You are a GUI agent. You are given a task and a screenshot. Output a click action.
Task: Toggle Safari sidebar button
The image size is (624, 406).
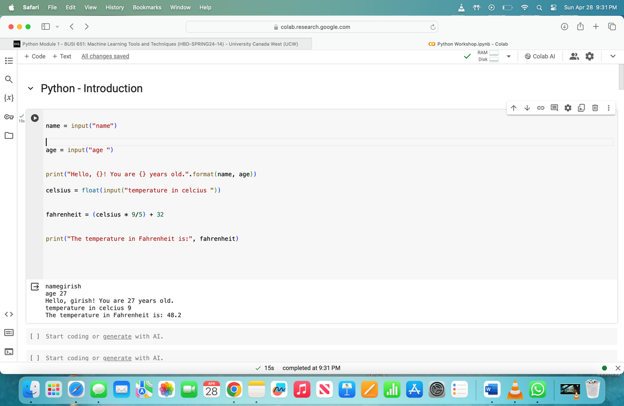tap(45, 26)
